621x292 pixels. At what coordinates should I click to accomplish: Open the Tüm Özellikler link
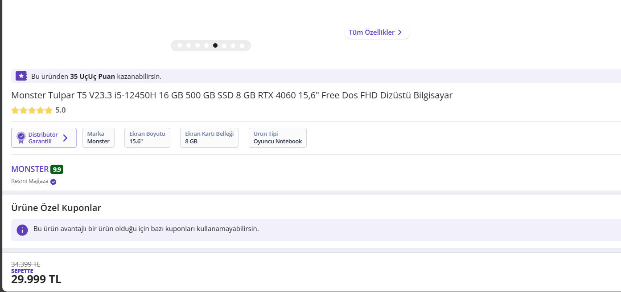[377, 32]
